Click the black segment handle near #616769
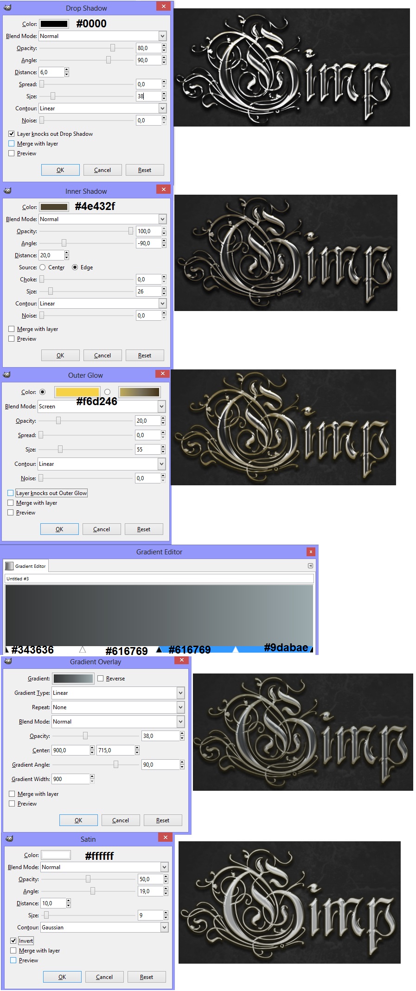Viewport: 416px width, 991px height. 159,649
